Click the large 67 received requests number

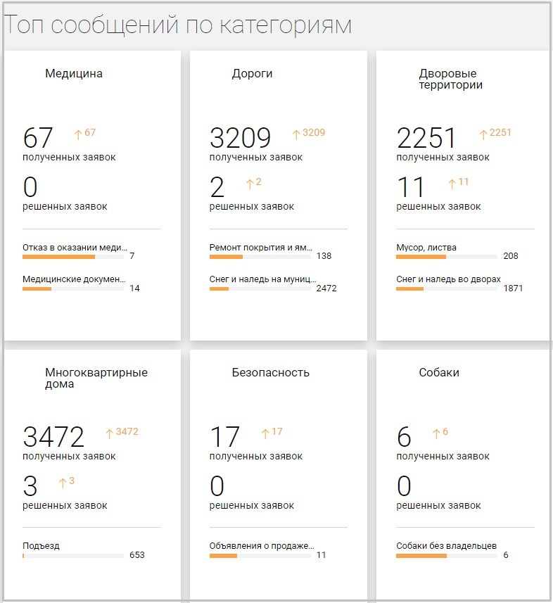[38, 138]
